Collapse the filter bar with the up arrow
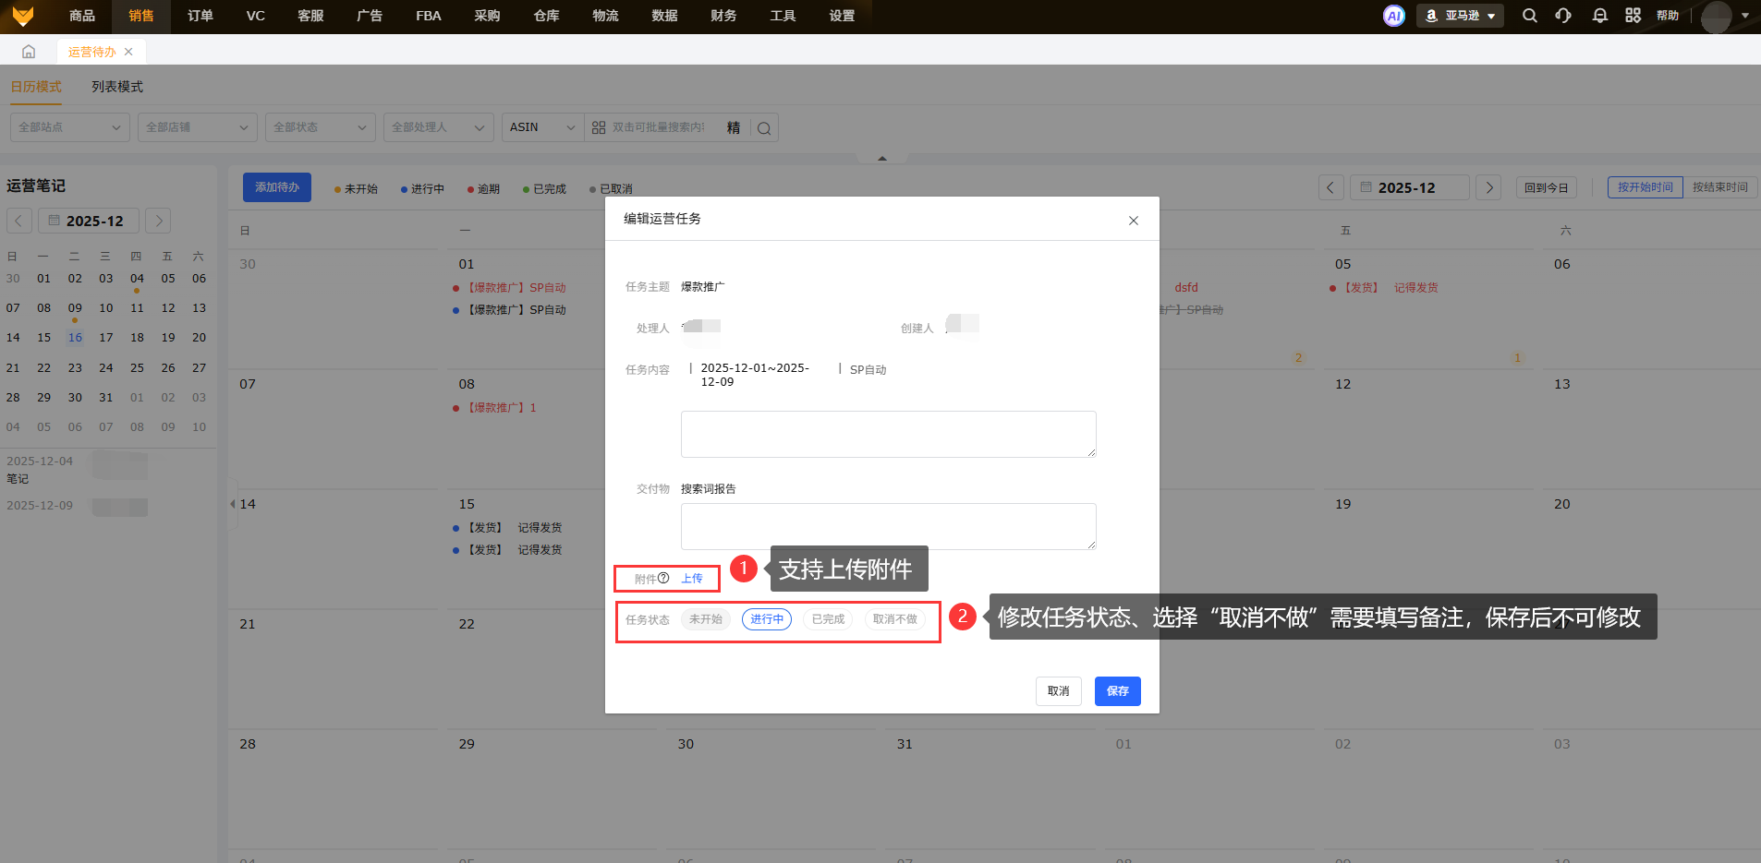This screenshot has height=863, width=1761. [882, 158]
